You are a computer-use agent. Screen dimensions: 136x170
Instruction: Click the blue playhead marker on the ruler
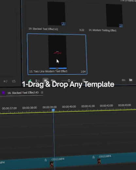pyautogui.click(x=53, y=110)
